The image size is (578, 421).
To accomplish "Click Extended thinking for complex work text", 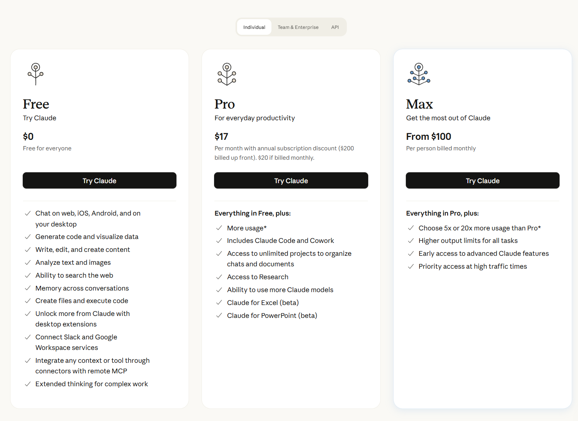I will click(92, 384).
